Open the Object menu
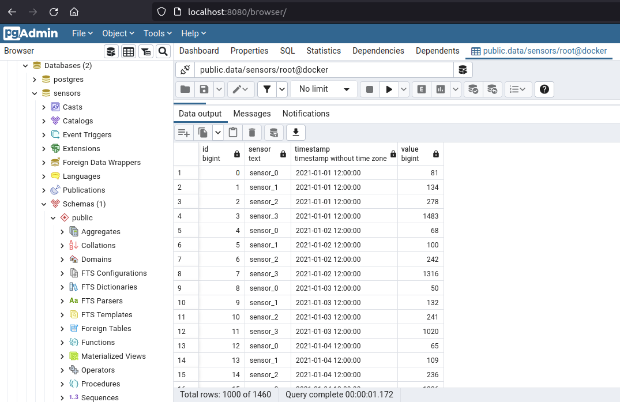Viewport: 620px width, 402px height. (118, 33)
